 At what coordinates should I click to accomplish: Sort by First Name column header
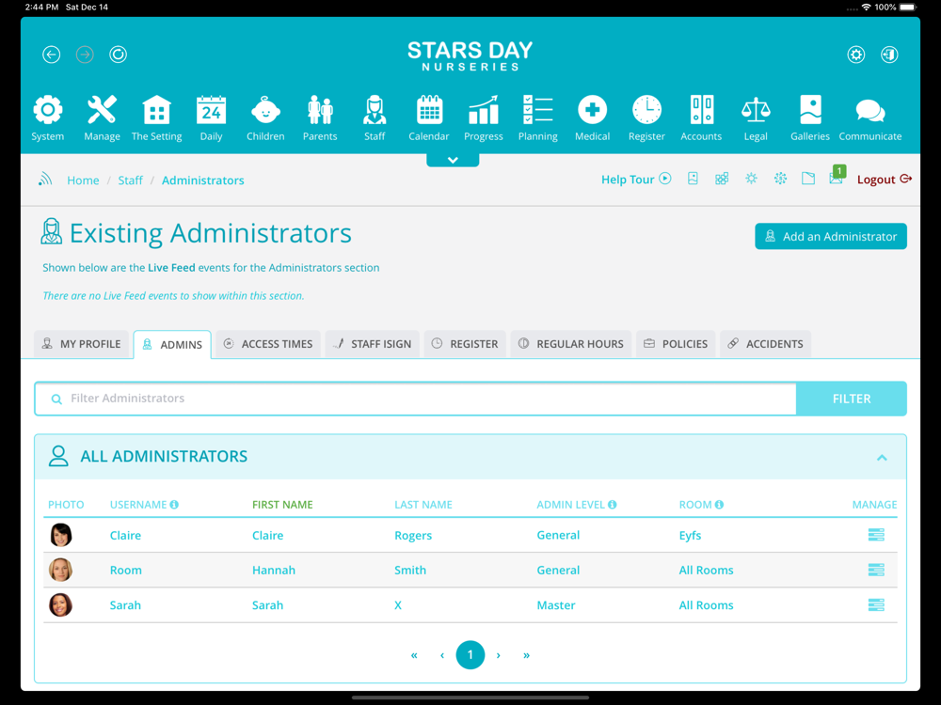[282, 505]
